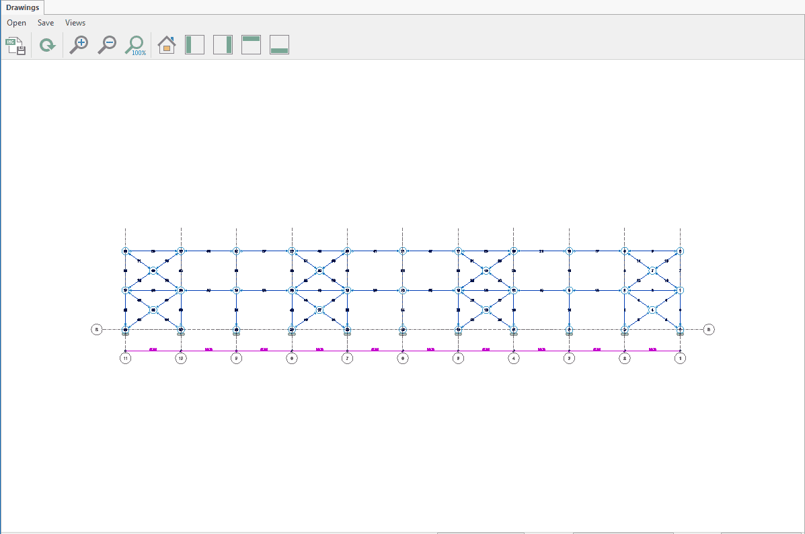Click the left grid line B bubble
The height and width of the screenshot is (534, 805).
coord(97,329)
